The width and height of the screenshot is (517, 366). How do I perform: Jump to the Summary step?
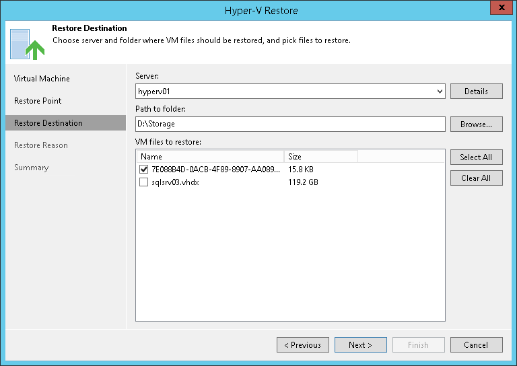click(x=32, y=168)
